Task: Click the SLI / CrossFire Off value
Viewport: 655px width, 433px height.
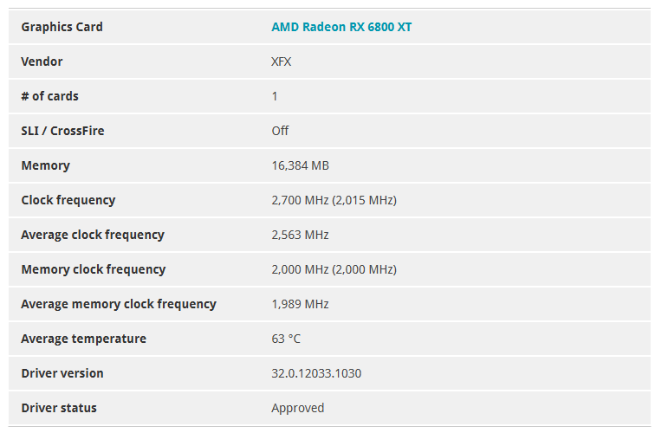Action: [280, 131]
